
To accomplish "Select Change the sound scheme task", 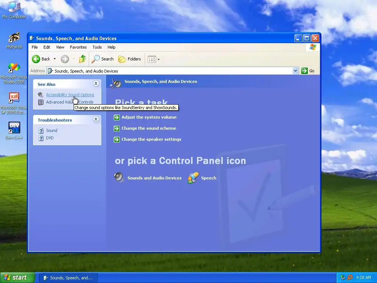I will click(x=149, y=128).
